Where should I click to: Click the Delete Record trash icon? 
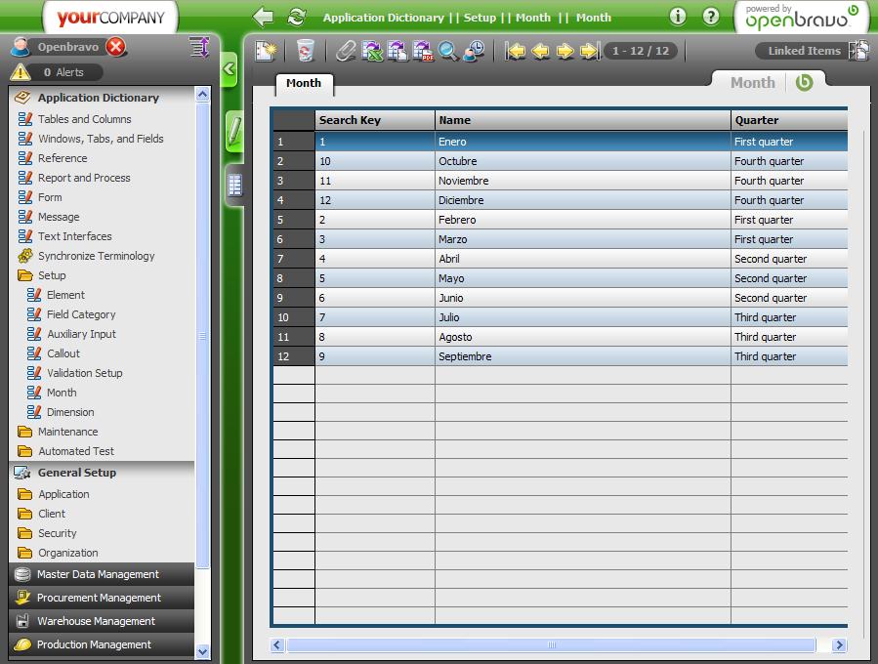pos(306,51)
